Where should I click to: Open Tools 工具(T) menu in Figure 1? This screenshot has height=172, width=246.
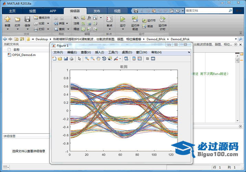click(x=113, y=52)
